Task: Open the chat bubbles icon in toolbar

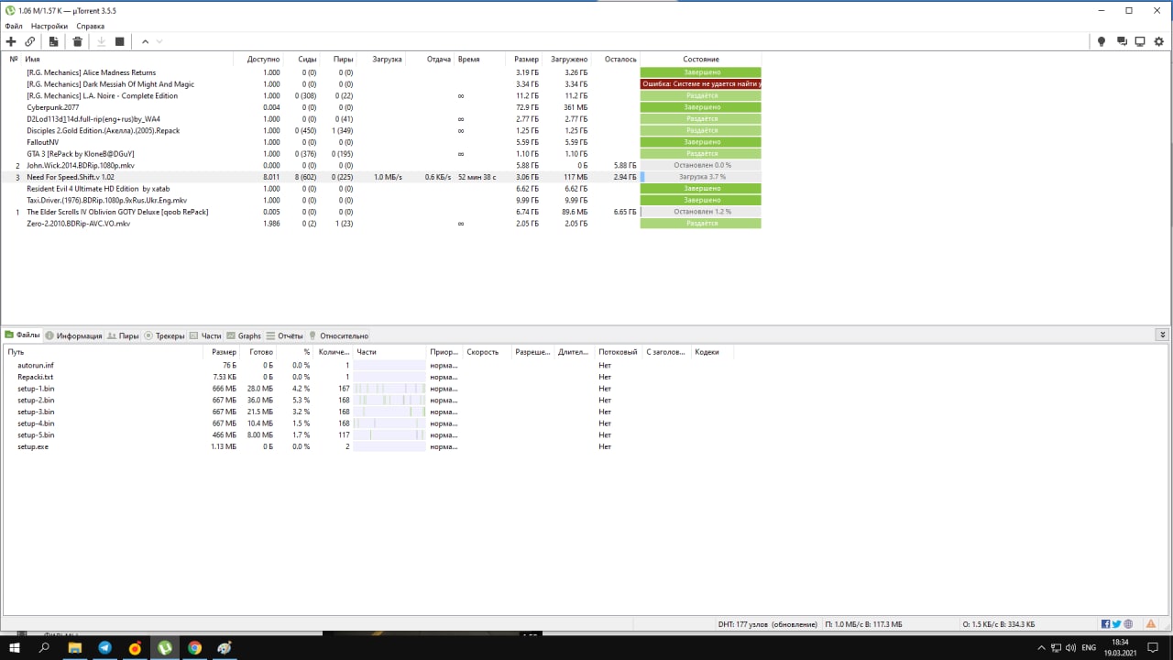Action: tap(1121, 41)
